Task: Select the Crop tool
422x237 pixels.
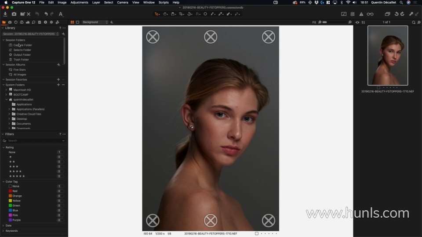Action: [x=181, y=14]
